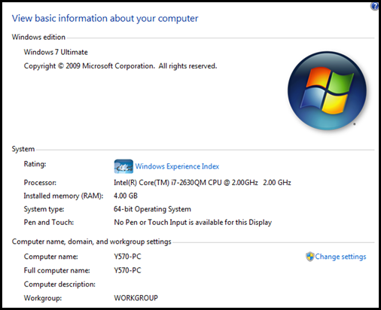
Task: Click the 'Computer description:' label
Action: (59, 284)
